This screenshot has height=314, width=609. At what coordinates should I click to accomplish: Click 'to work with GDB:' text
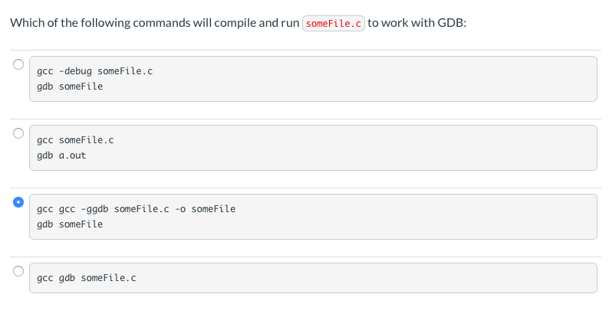(x=416, y=23)
